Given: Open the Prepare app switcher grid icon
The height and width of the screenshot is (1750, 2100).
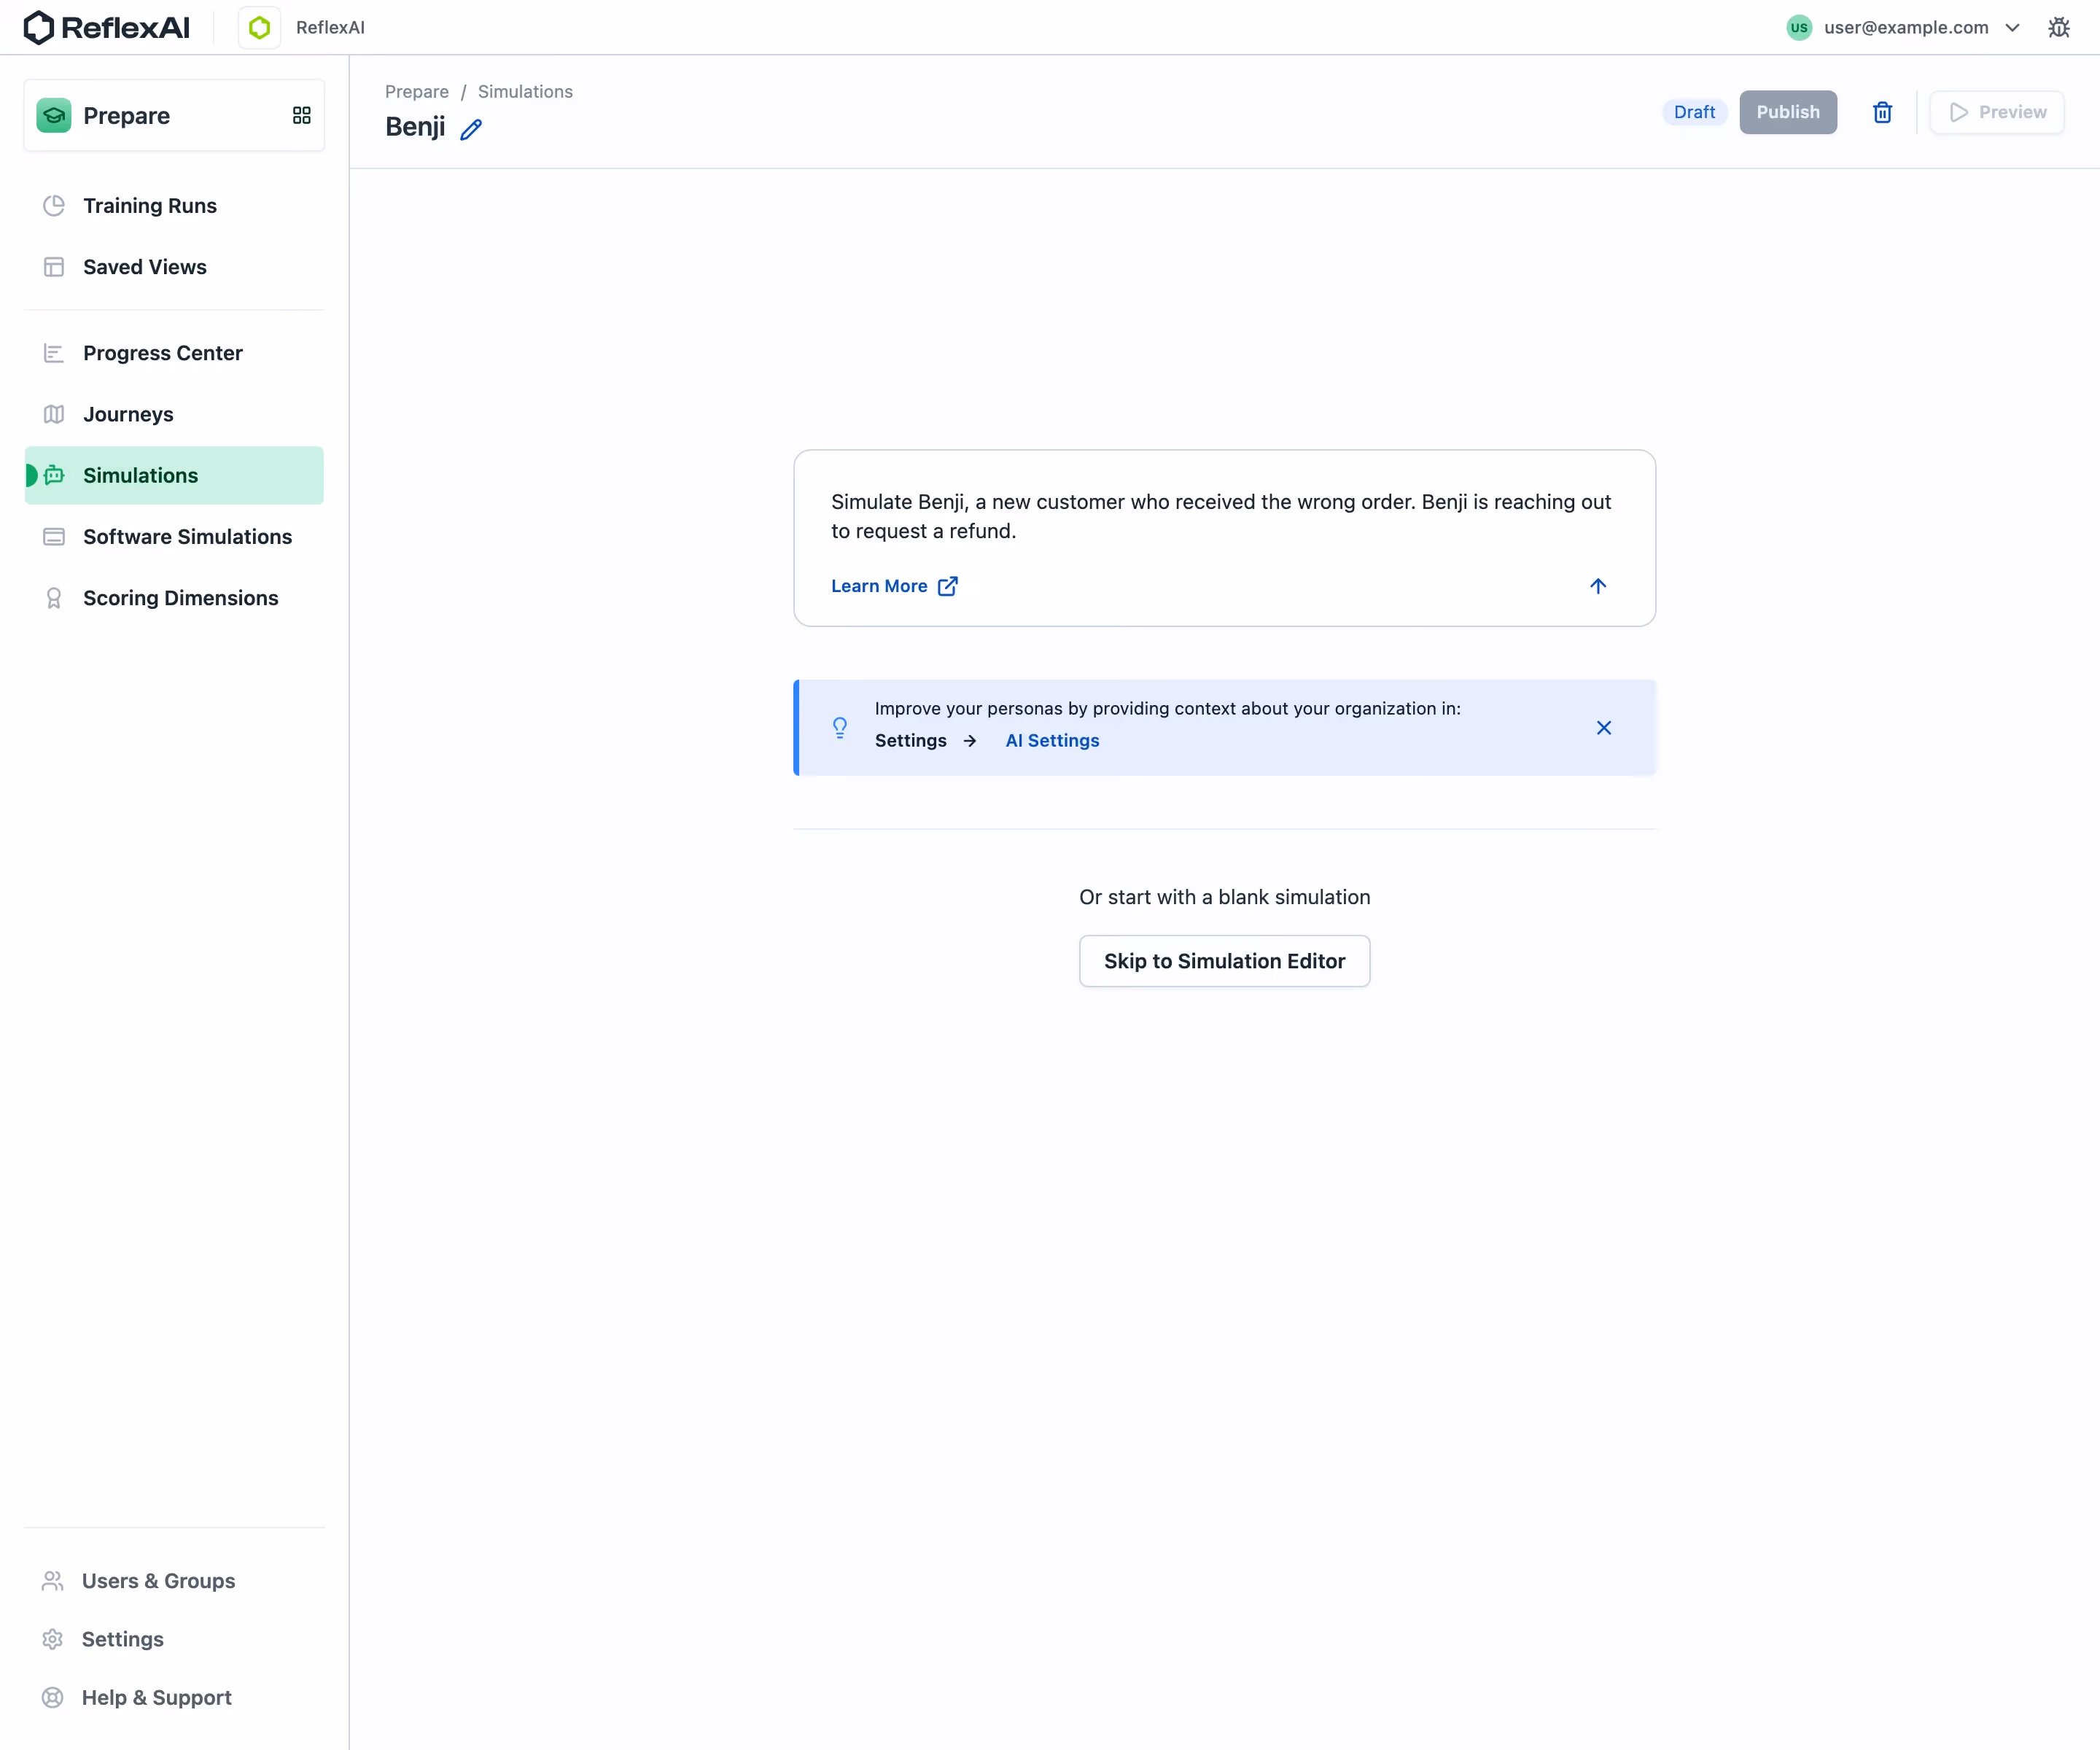Looking at the screenshot, I should (x=301, y=115).
